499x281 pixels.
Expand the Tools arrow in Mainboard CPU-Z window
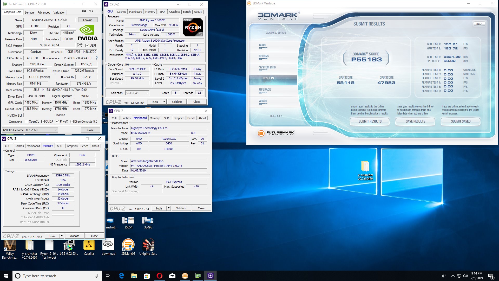coord(168,208)
